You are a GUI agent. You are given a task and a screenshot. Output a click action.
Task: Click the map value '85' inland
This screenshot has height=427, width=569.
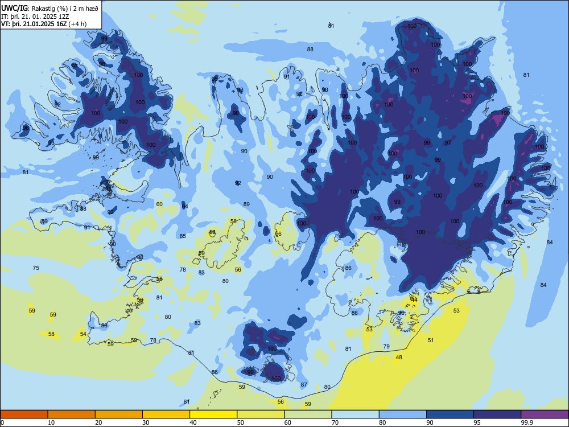tap(183, 236)
